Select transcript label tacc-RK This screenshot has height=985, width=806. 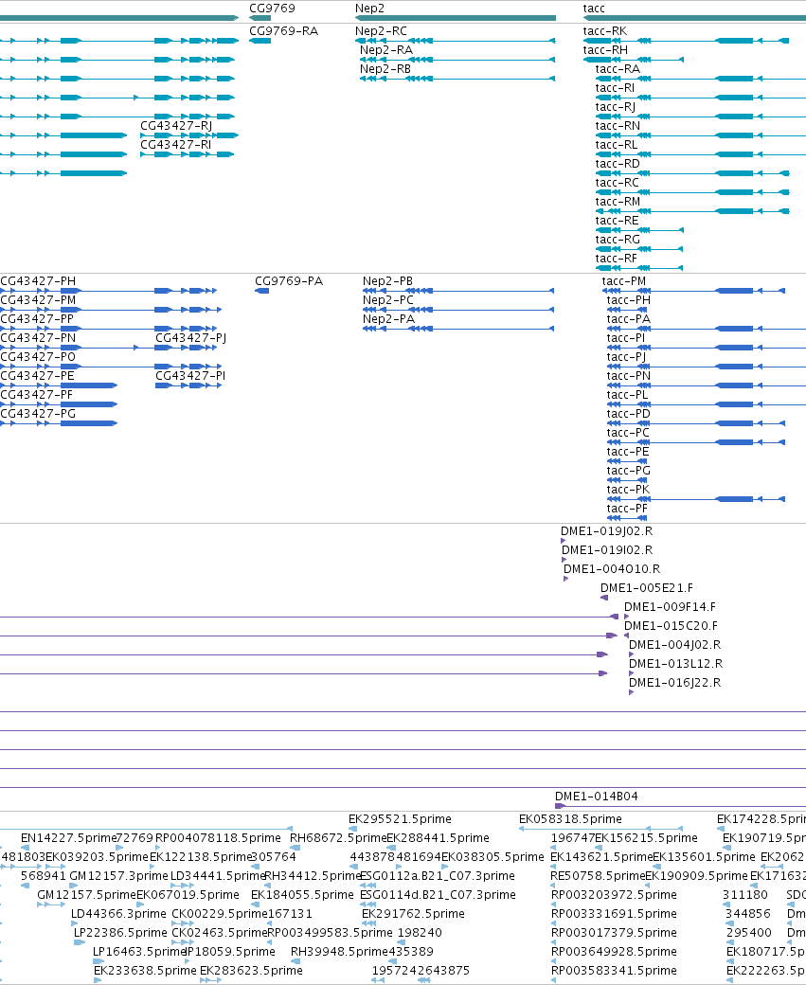[x=605, y=30]
